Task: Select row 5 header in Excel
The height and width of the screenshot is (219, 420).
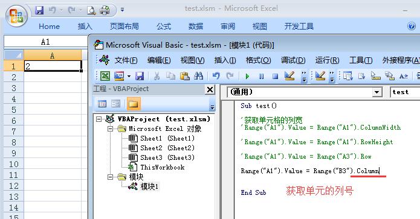Action: (14, 110)
